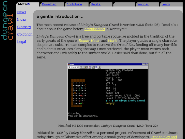Go to the Wander tab
The width and height of the screenshot is (185, 139).
(143, 4)
